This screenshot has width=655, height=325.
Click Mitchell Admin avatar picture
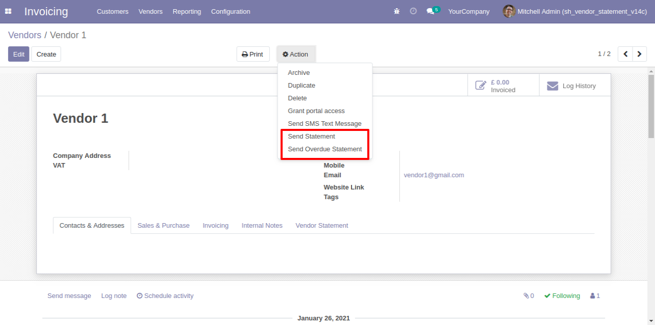point(509,11)
